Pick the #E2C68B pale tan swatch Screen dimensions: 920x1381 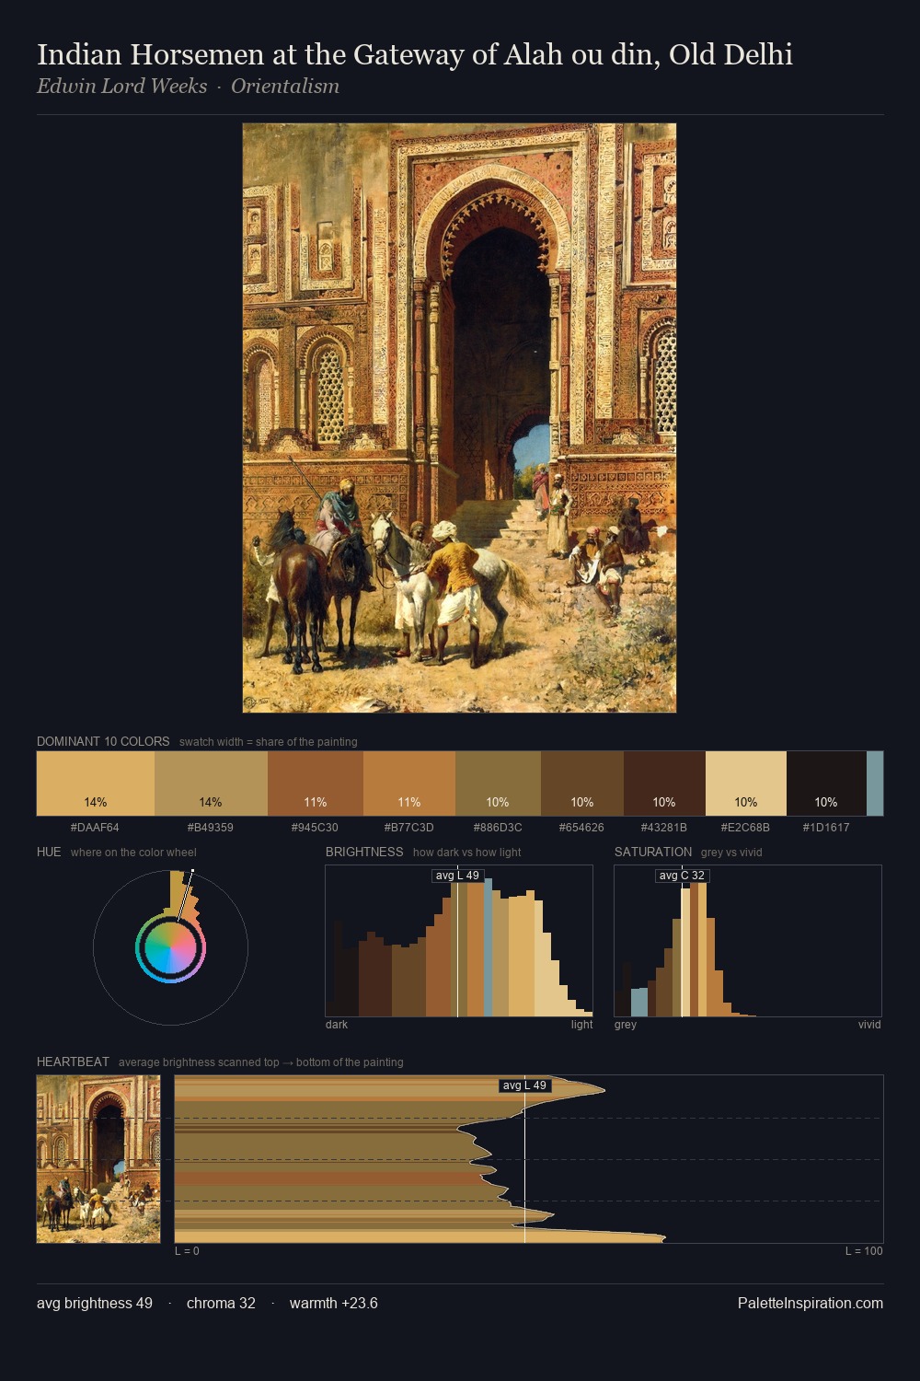coord(746,783)
